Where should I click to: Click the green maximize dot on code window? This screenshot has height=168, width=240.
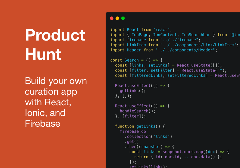click(x=123, y=18)
